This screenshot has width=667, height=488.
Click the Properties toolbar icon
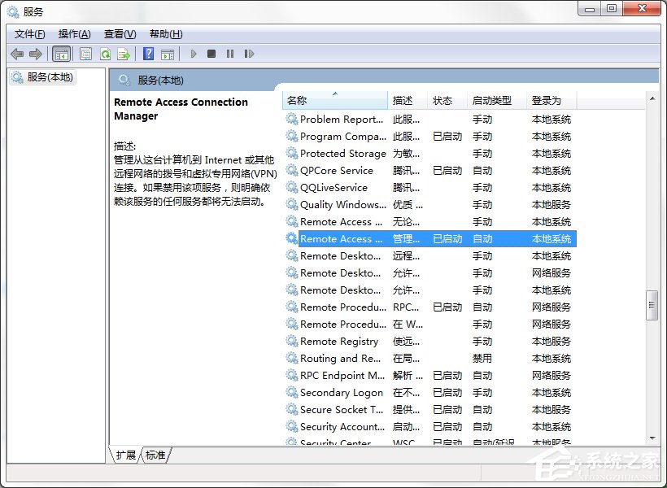[85, 54]
